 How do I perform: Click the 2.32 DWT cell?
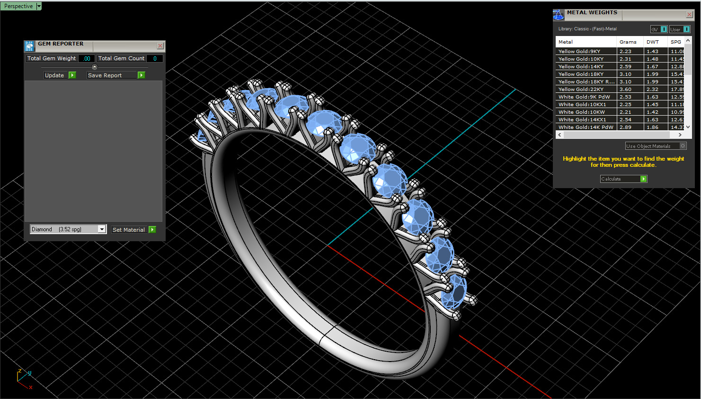[656, 89]
